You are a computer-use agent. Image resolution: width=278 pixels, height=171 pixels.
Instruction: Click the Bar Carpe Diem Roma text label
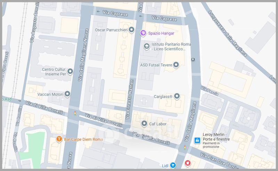click(83, 139)
